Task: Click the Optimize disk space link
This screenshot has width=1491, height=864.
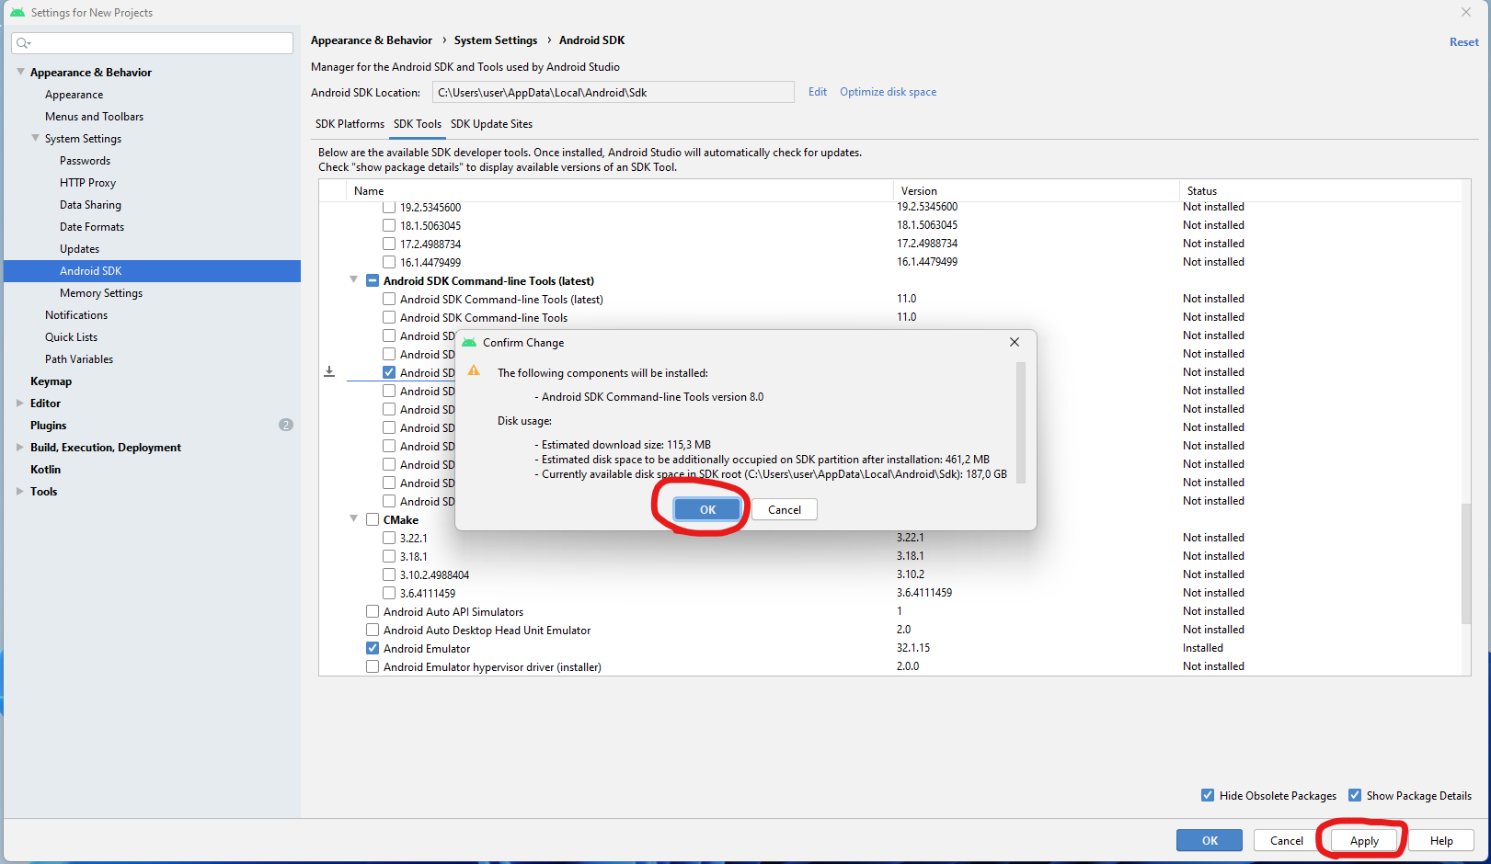Action: pyautogui.click(x=888, y=92)
